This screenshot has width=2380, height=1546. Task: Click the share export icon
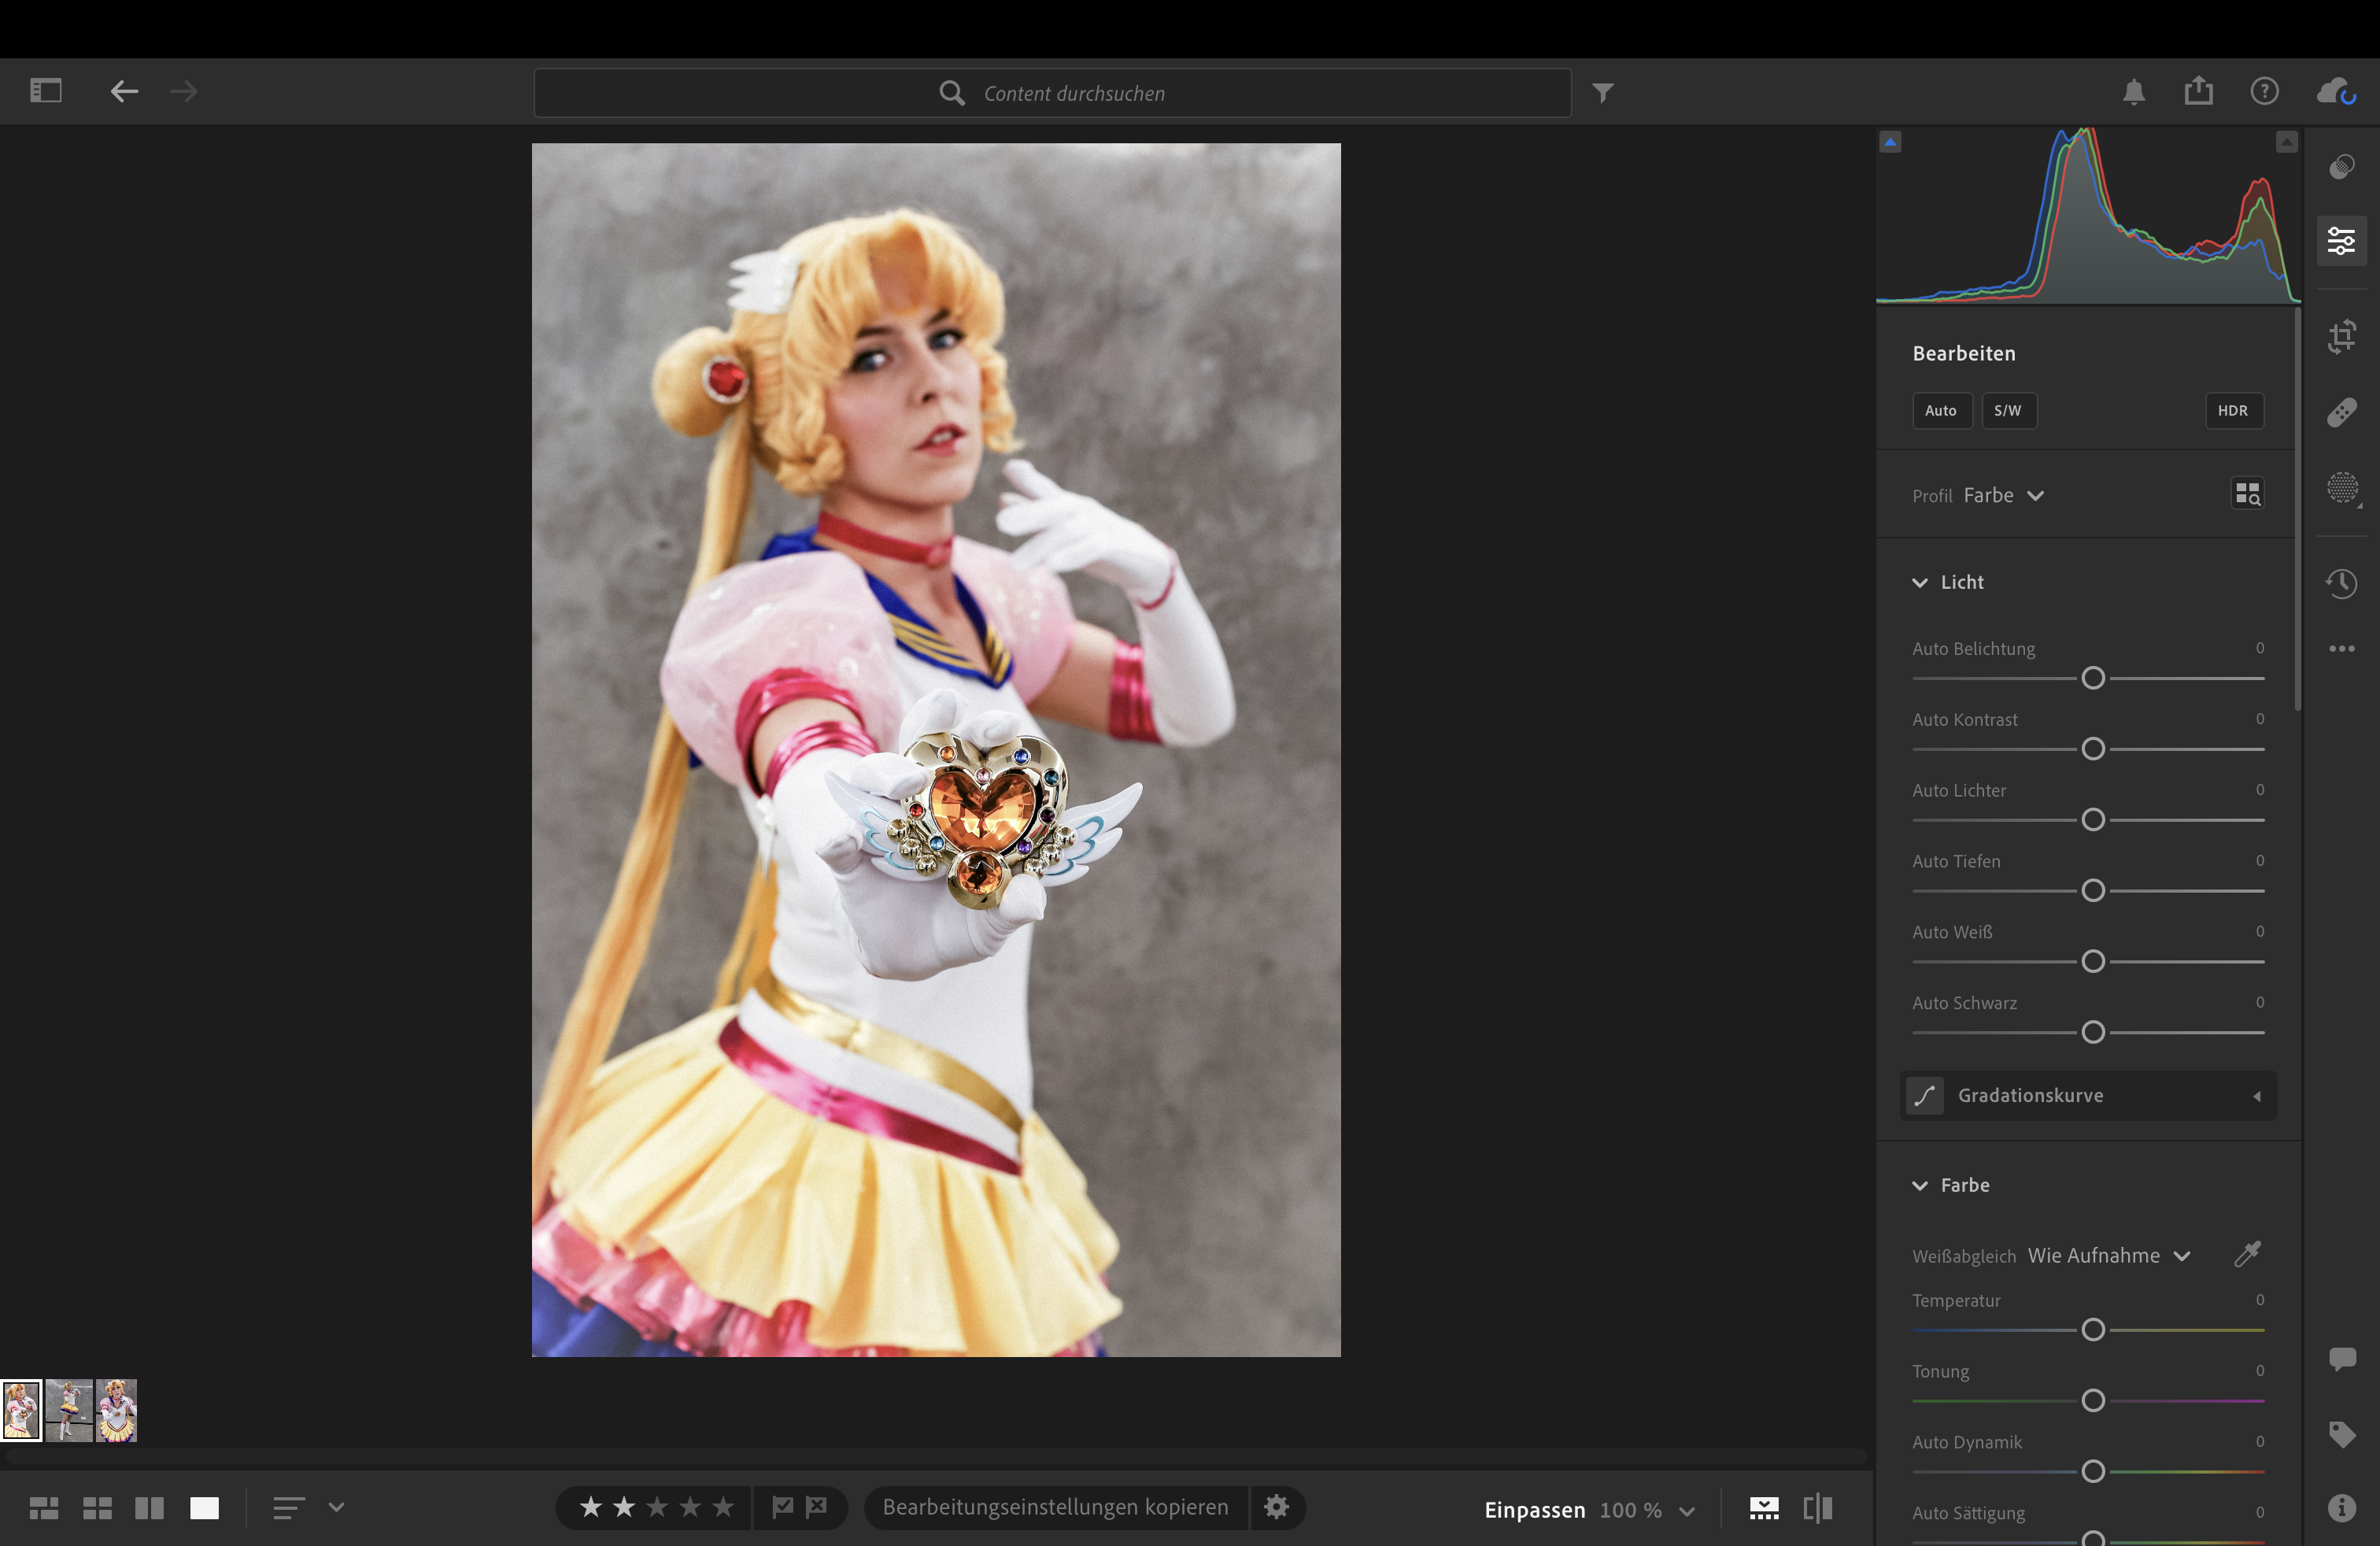[2198, 91]
